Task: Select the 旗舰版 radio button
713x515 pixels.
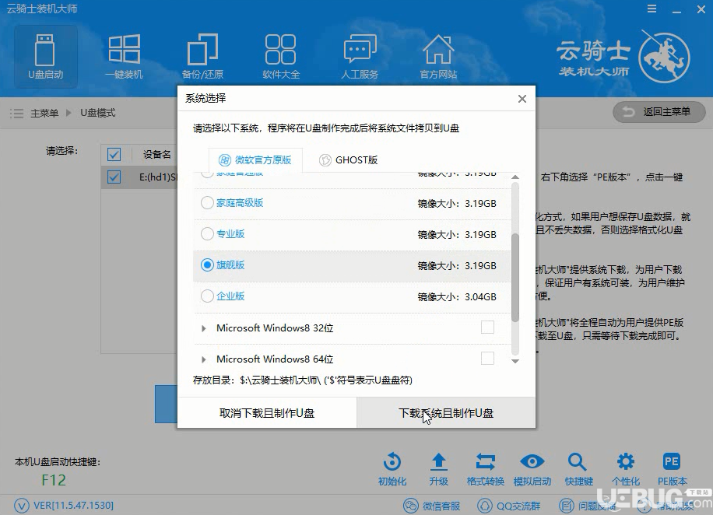Action: coord(207,265)
